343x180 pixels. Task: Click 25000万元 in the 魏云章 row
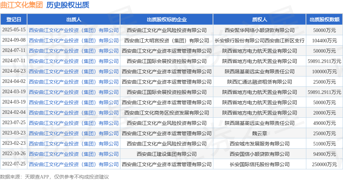[x=324, y=133]
